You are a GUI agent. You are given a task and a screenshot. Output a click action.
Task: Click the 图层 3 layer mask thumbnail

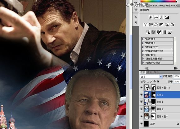click(153, 95)
